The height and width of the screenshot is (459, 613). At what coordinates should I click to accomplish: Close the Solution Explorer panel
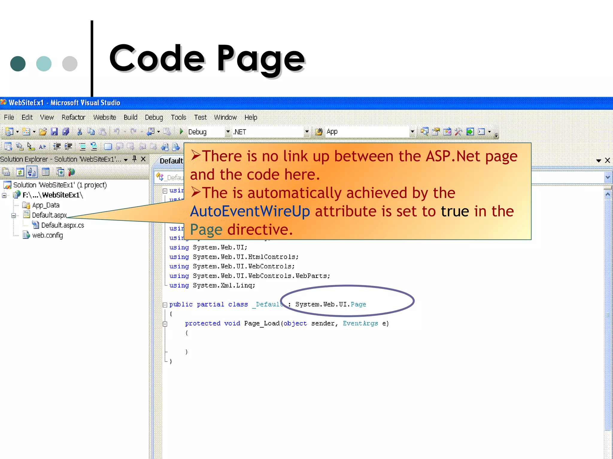point(143,159)
